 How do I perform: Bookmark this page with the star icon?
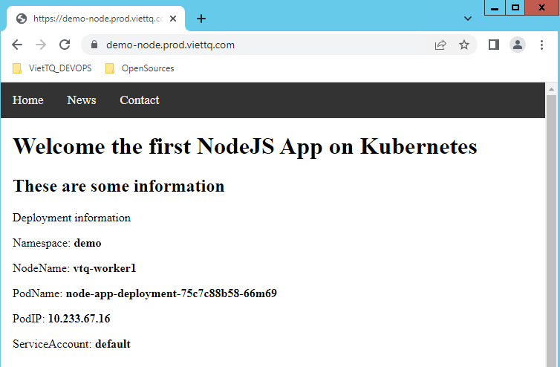point(464,45)
